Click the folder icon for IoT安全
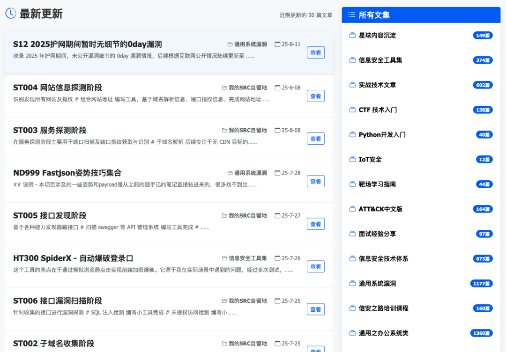The height and width of the screenshot is (352, 506). pyautogui.click(x=353, y=159)
